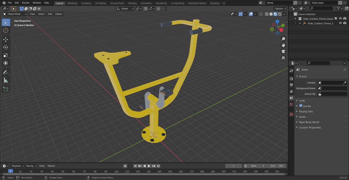Image resolution: width=349 pixels, height=180 pixels.
Task: Open Global transform orientation dropdown
Action: pos(125,9)
